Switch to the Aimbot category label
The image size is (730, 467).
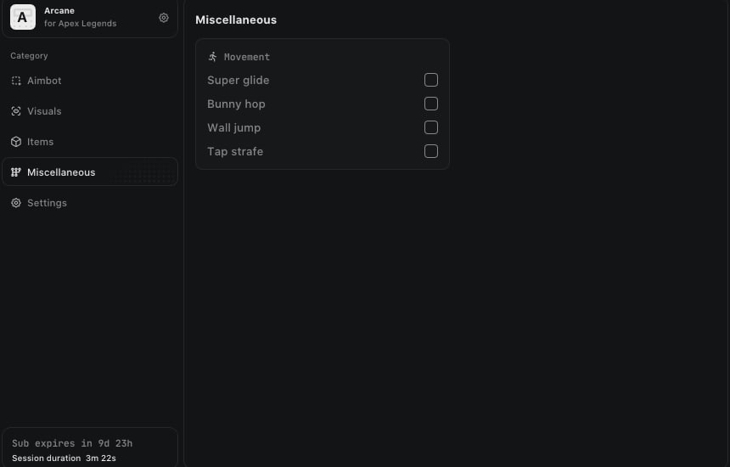pyautogui.click(x=44, y=81)
